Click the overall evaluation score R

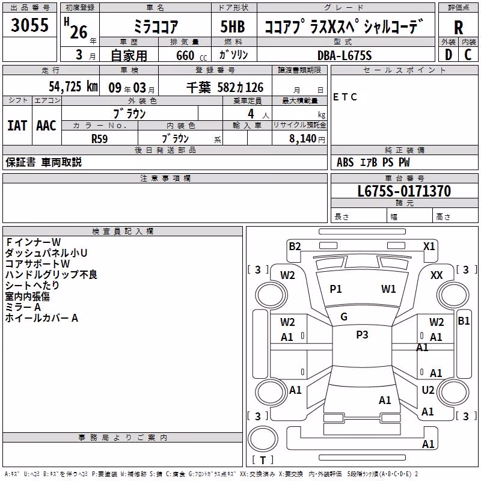pyautogui.click(x=458, y=28)
